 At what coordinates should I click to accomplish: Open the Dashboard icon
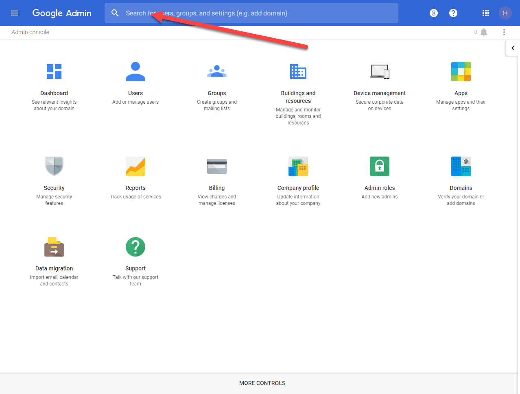pos(54,72)
